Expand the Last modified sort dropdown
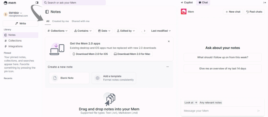This screenshot has width=268, height=117. [x=161, y=31]
